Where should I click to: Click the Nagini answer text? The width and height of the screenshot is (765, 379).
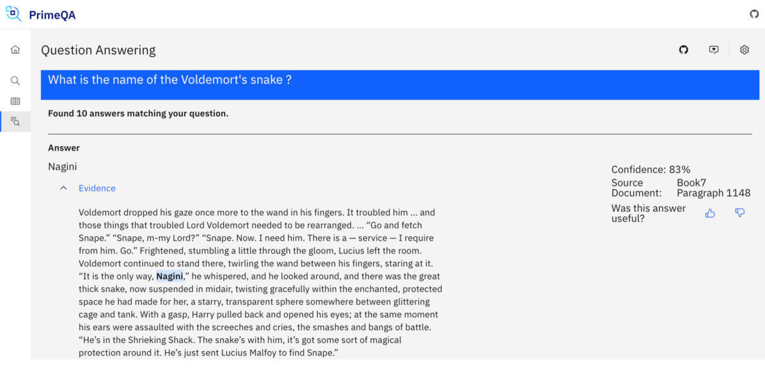point(63,167)
